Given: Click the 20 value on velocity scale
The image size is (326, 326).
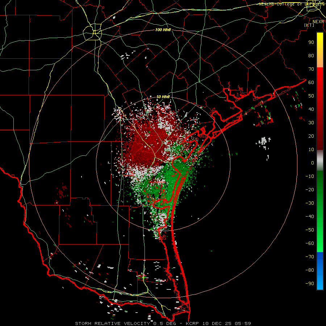Looking at the screenshot, I should click(311, 136).
